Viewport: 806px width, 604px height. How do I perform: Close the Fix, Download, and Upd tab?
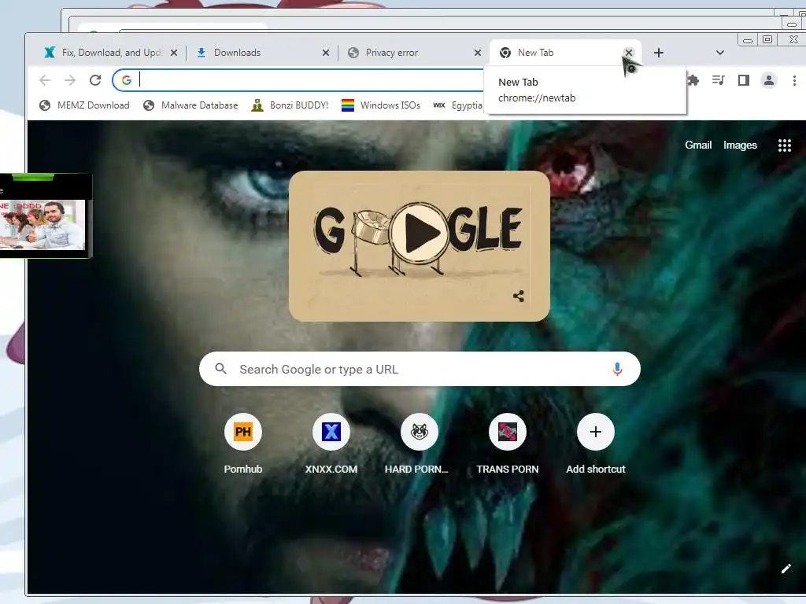pyautogui.click(x=174, y=53)
